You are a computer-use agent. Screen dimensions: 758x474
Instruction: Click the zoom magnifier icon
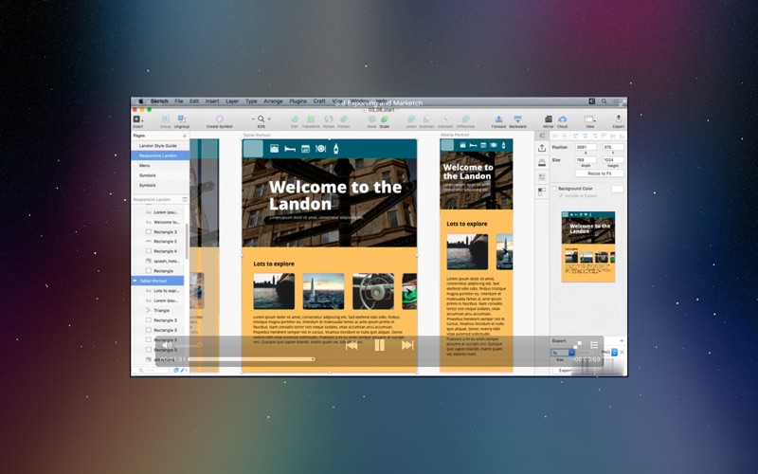(x=262, y=119)
